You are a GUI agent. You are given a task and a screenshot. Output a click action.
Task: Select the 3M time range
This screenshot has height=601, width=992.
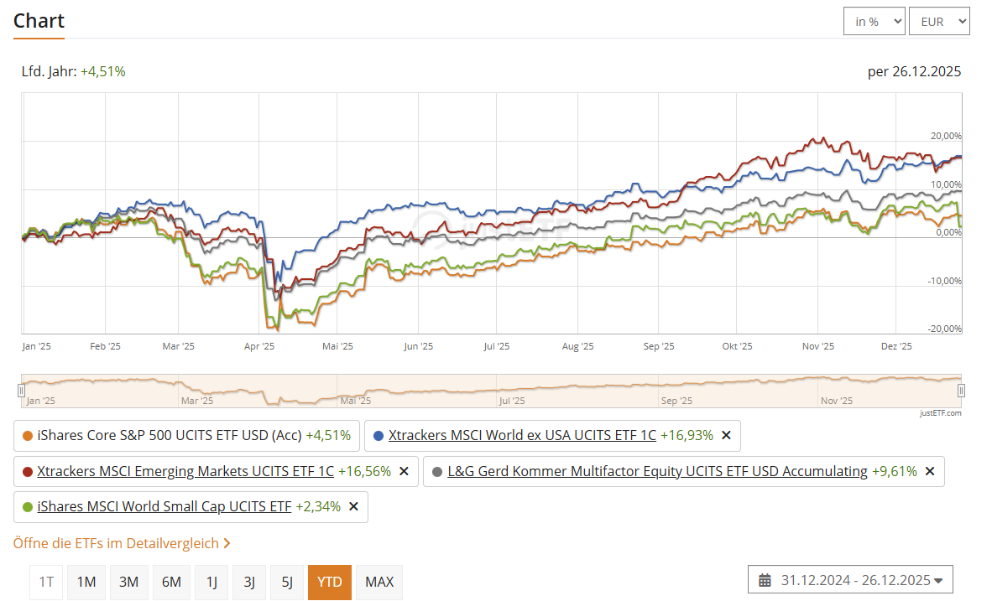pyautogui.click(x=128, y=582)
